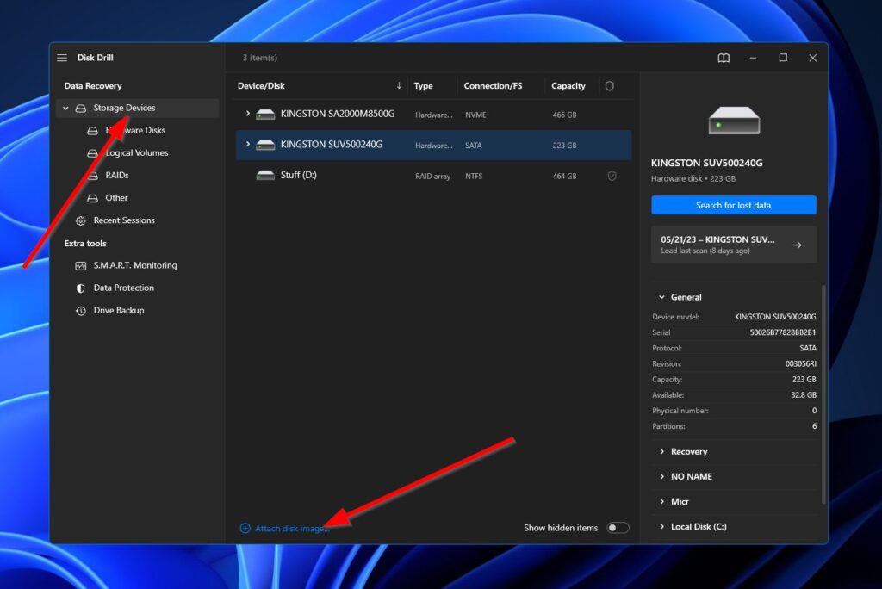Open the Attach disk image link

(286, 527)
